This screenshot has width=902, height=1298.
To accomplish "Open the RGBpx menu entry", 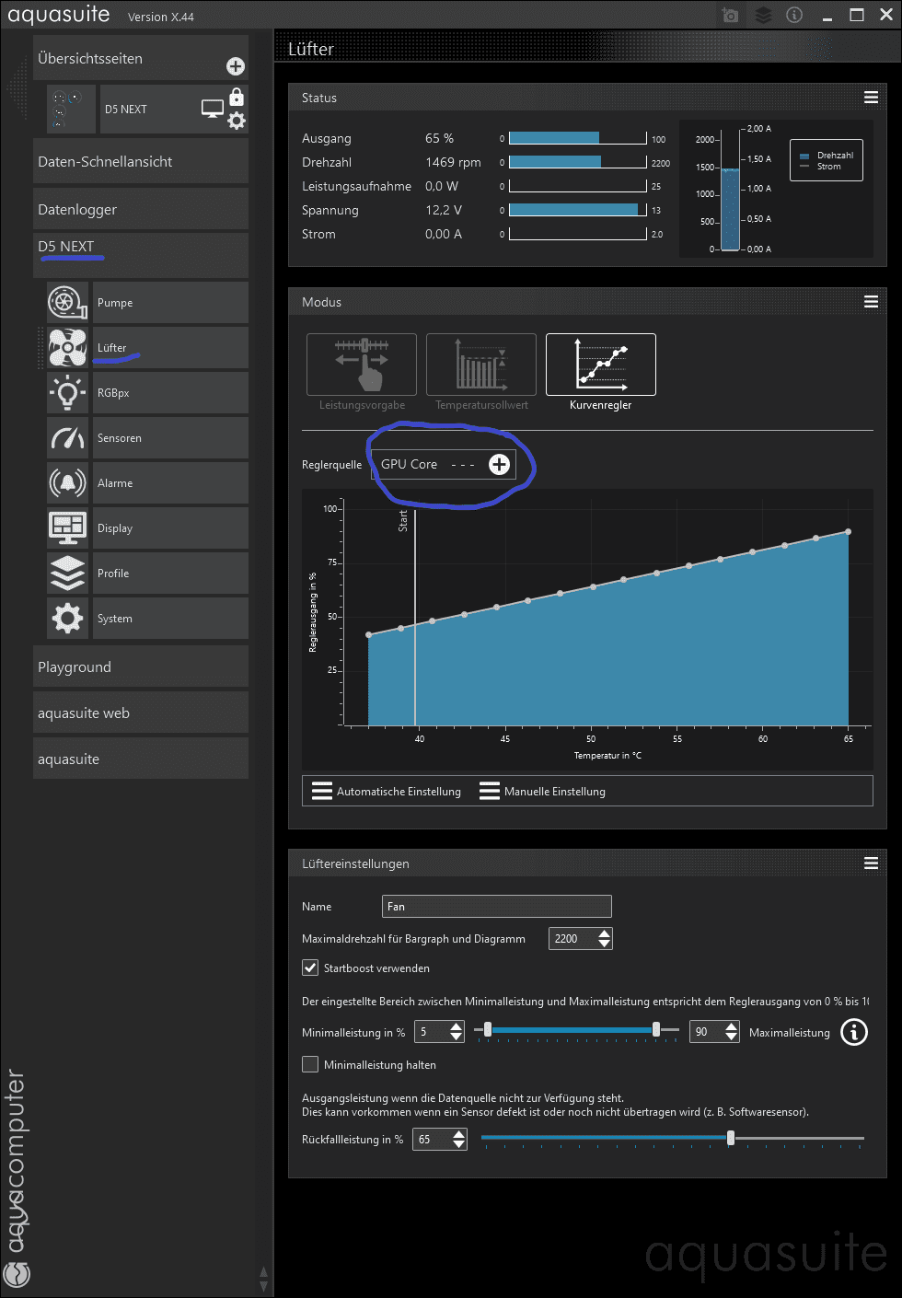I will (x=171, y=392).
